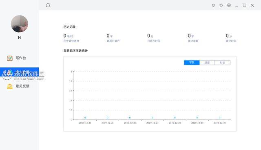Click the 0.4 y-axis label
Image resolution: width=261 pixels, height=150 pixels.
[71, 101]
